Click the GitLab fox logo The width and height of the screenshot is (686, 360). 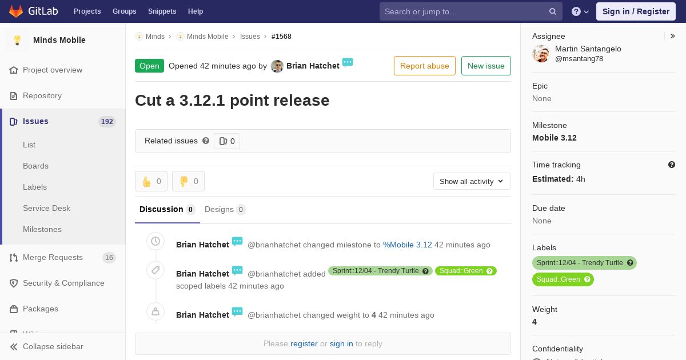coord(16,11)
